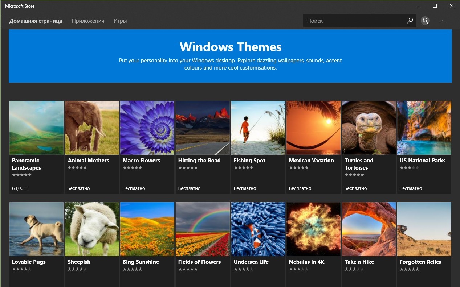Choose the Hitting the Road thumbnail
460x287 pixels.
click(x=203, y=128)
